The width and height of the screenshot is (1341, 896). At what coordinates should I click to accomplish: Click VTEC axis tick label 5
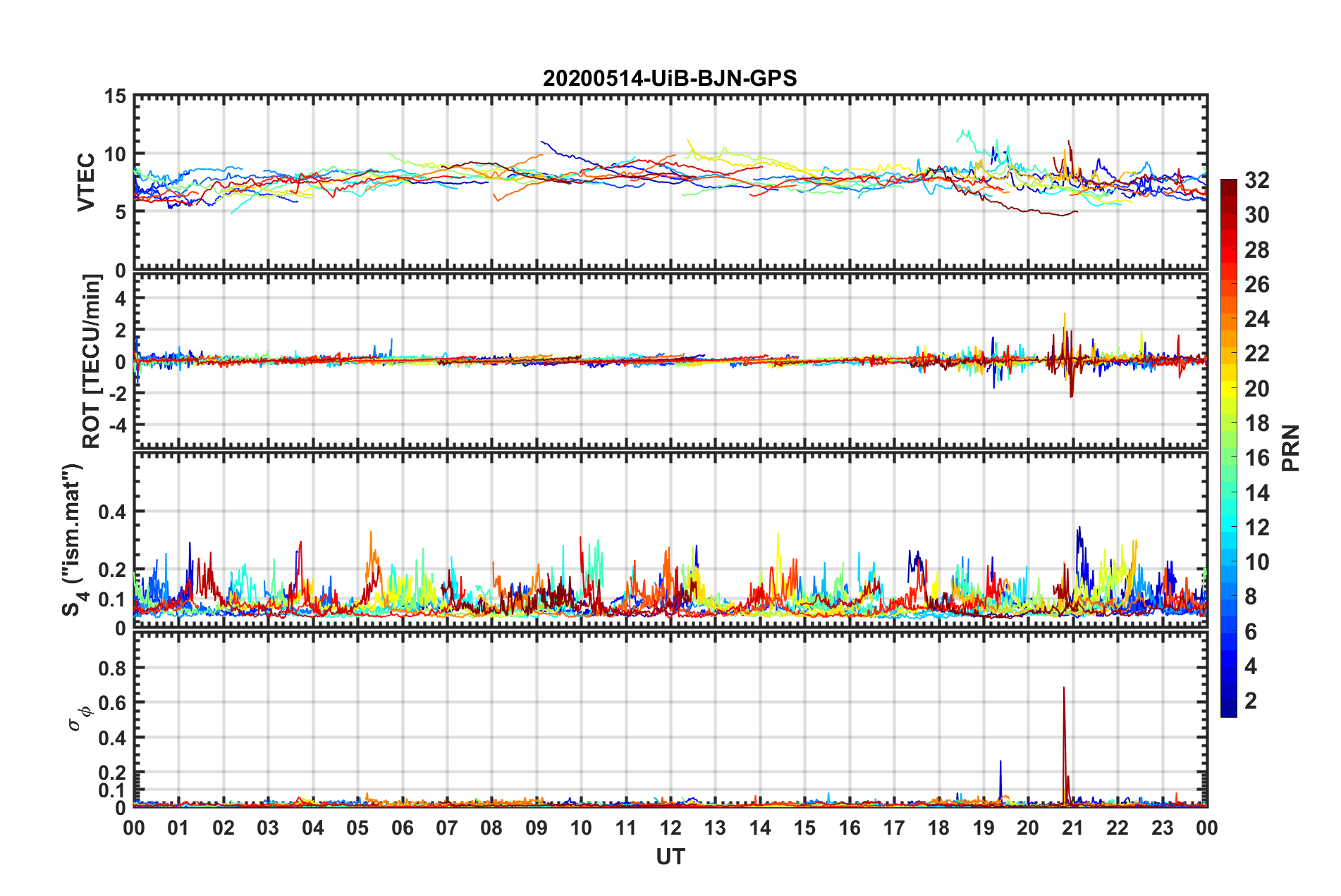121,212
